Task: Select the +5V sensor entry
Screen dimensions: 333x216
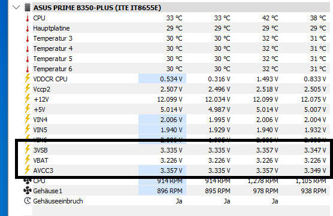Action: (x=176, y=109)
